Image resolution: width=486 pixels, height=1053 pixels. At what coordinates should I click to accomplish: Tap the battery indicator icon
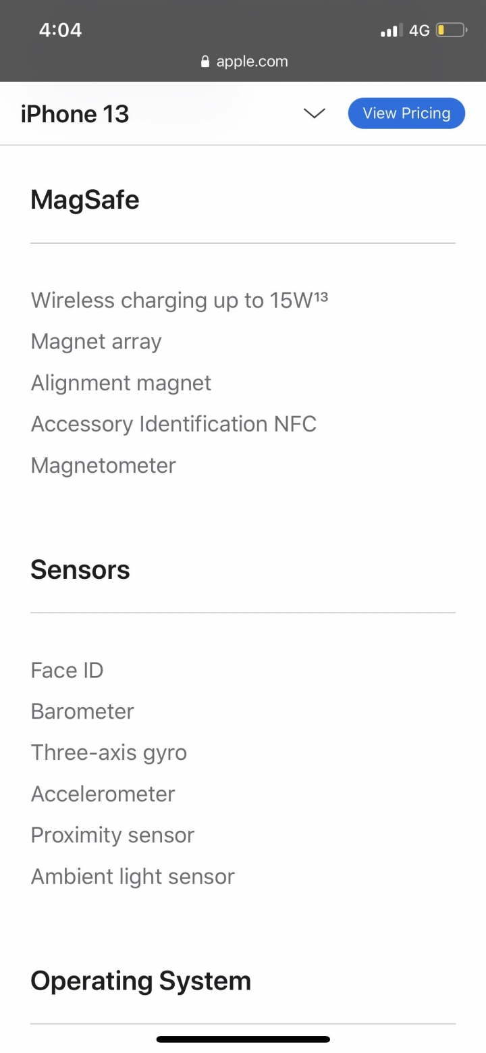[451, 30]
